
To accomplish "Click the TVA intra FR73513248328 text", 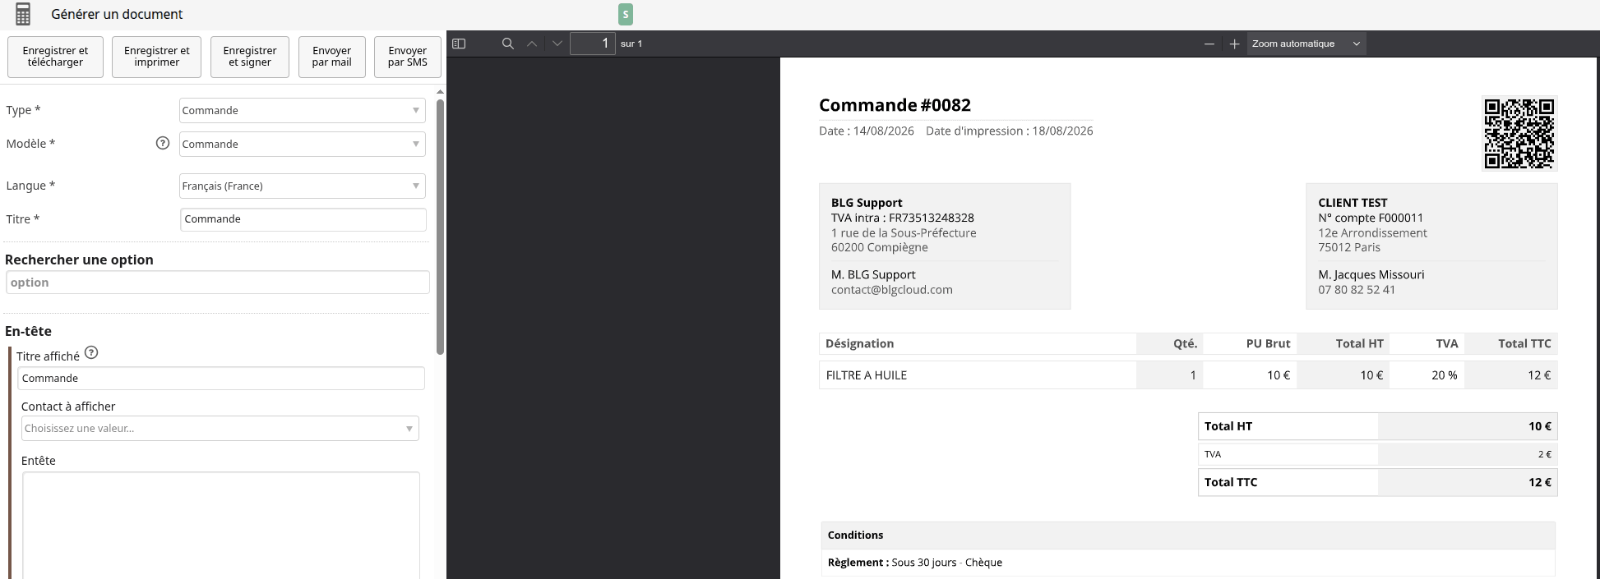I will tap(903, 218).
